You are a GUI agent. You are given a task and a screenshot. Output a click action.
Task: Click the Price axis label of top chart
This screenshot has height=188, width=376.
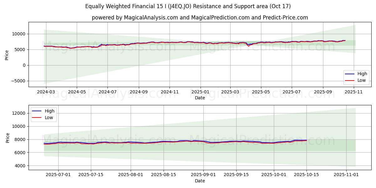click(7, 55)
